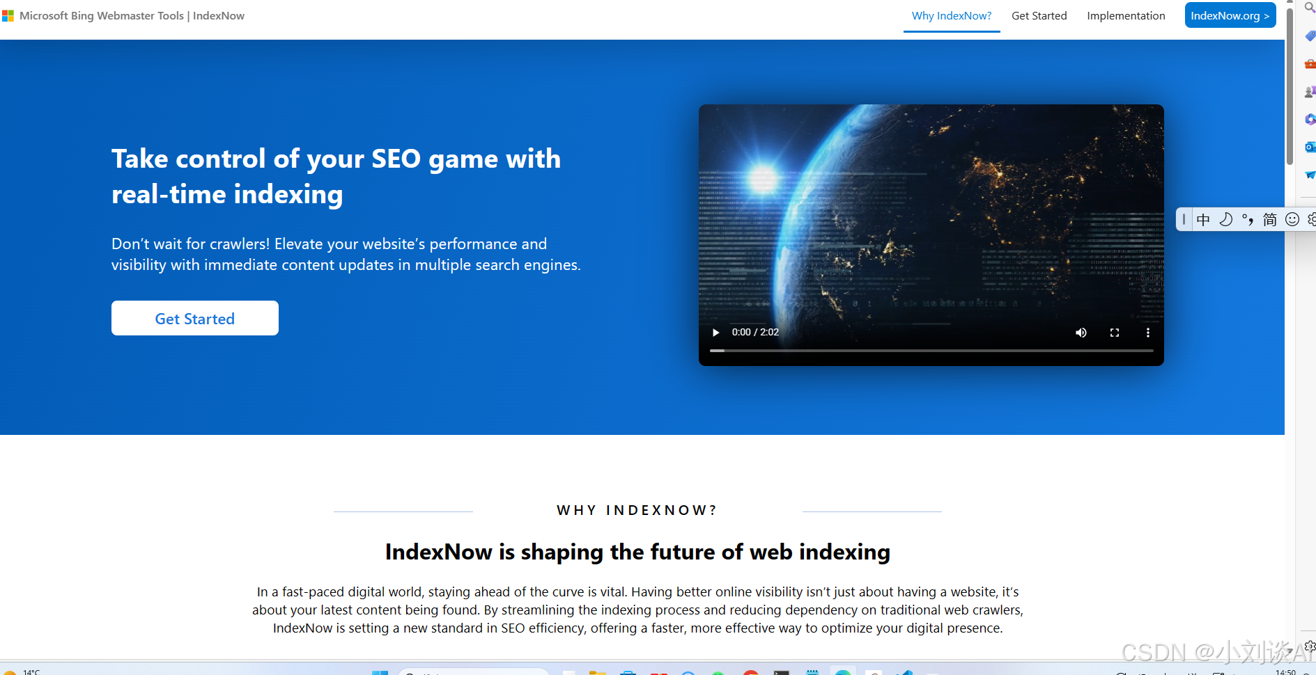Click heading IndexNow is shaping the future

(637, 552)
